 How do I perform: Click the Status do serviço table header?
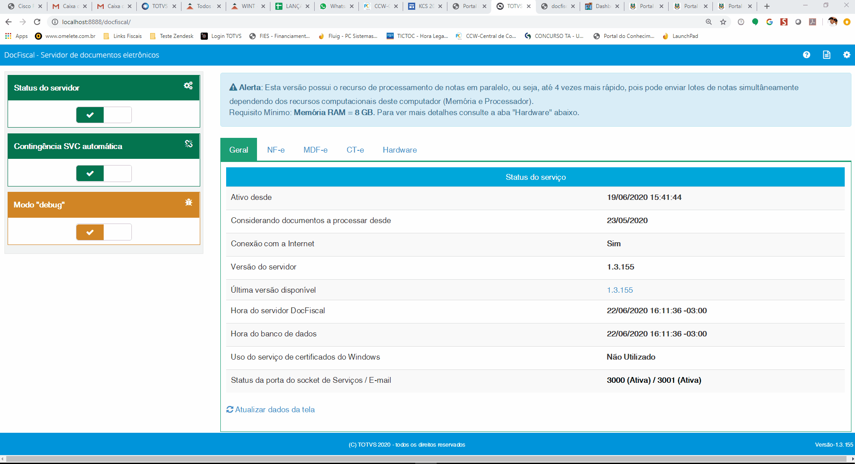(535, 177)
